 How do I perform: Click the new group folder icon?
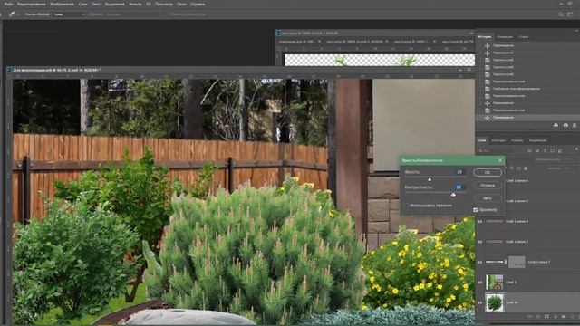coord(564,317)
